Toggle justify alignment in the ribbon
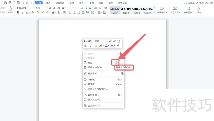 pyautogui.click(x=83, y=12)
